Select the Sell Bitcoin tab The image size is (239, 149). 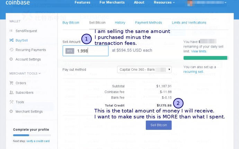(x=97, y=23)
